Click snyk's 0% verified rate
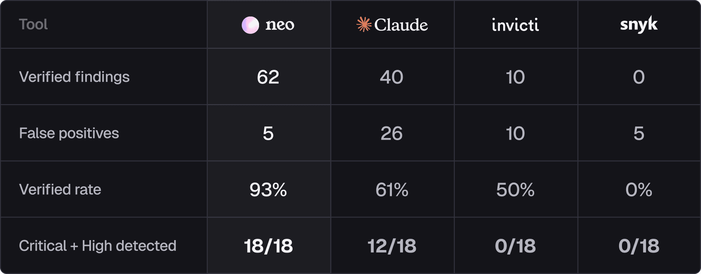The height and width of the screenshot is (274, 701). tap(639, 190)
